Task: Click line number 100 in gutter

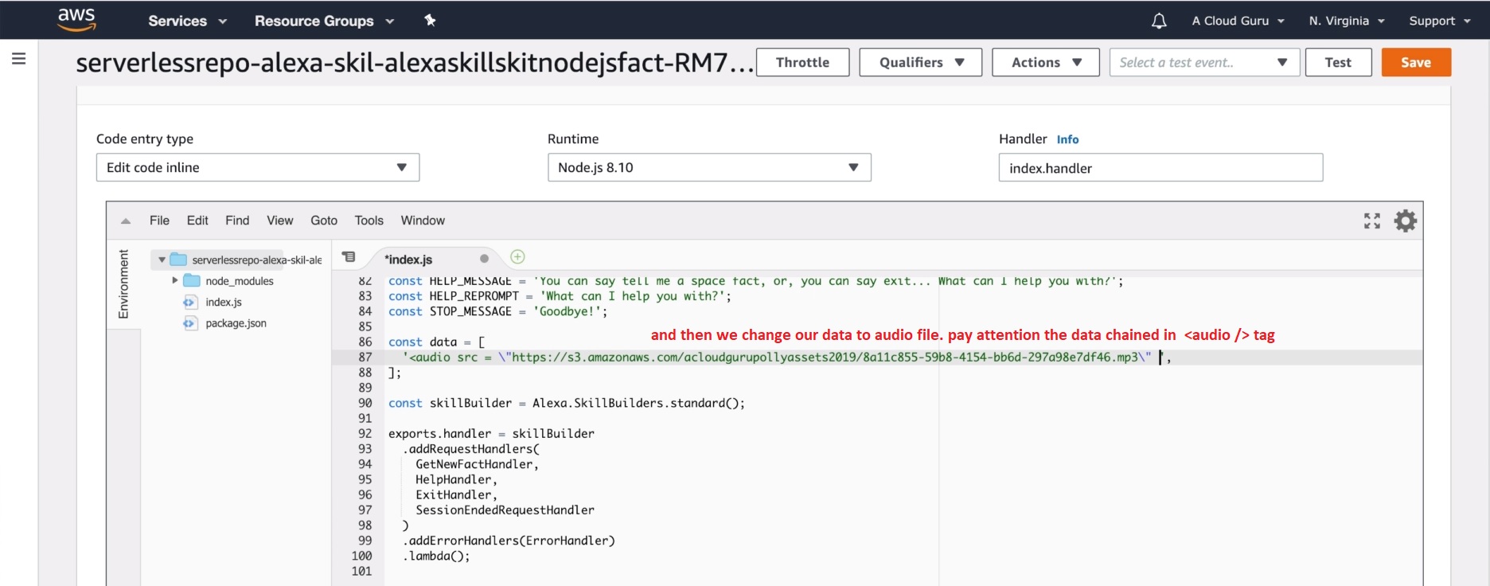Action: [361, 556]
